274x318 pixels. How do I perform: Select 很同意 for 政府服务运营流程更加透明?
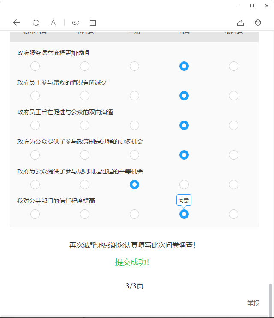(x=234, y=66)
